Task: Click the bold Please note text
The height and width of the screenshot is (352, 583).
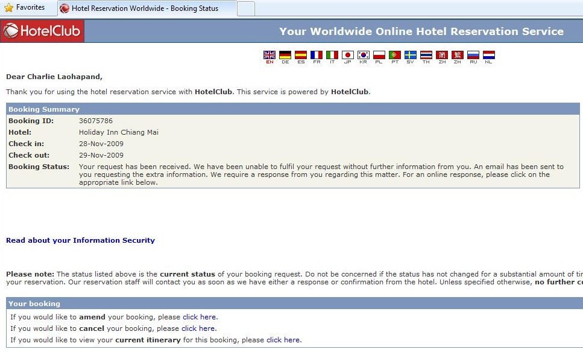Action: (x=30, y=274)
